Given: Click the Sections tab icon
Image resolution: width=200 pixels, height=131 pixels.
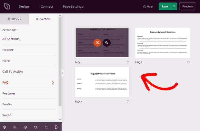Looking at the screenshot, I should [37, 19].
